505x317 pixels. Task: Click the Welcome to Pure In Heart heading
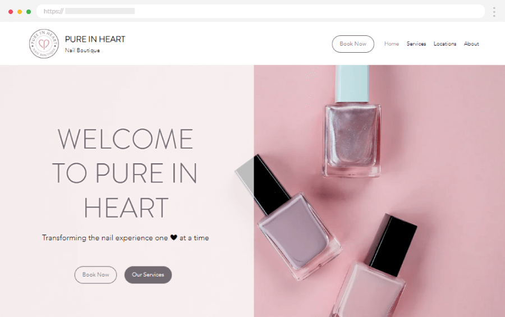[x=125, y=173]
